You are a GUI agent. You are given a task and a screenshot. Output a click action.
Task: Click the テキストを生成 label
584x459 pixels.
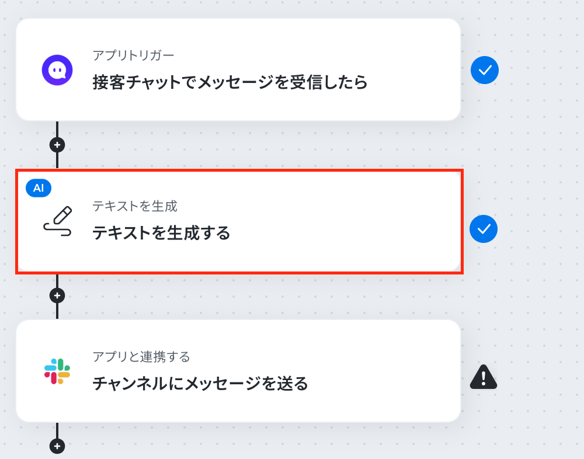tap(135, 206)
